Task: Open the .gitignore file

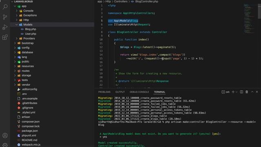Action: pos(27,108)
